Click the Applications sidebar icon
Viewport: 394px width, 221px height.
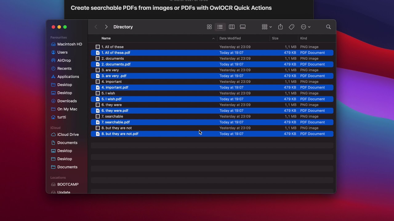coord(53,77)
